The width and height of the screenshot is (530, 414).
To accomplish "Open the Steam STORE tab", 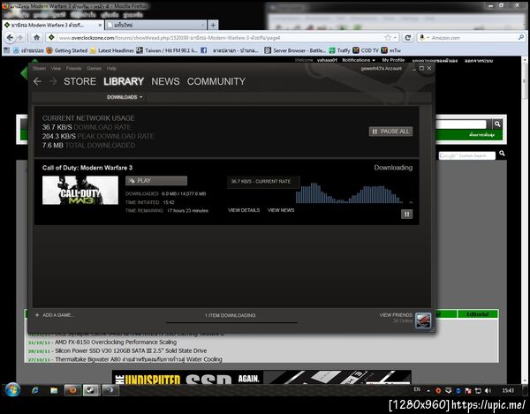I will tap(79, 81).
